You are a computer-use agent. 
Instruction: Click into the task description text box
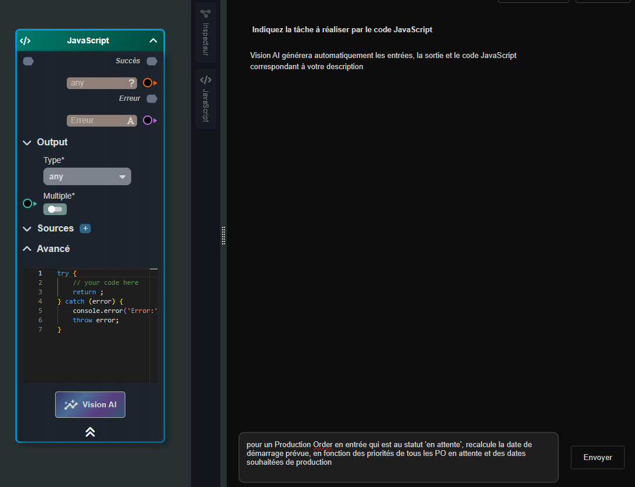coord(398,457)
